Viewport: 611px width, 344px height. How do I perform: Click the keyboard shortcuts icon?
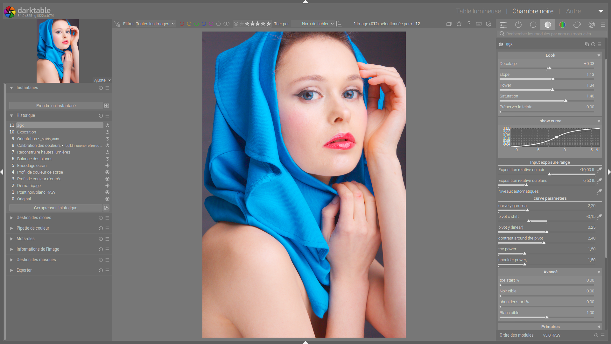point(479,24)
